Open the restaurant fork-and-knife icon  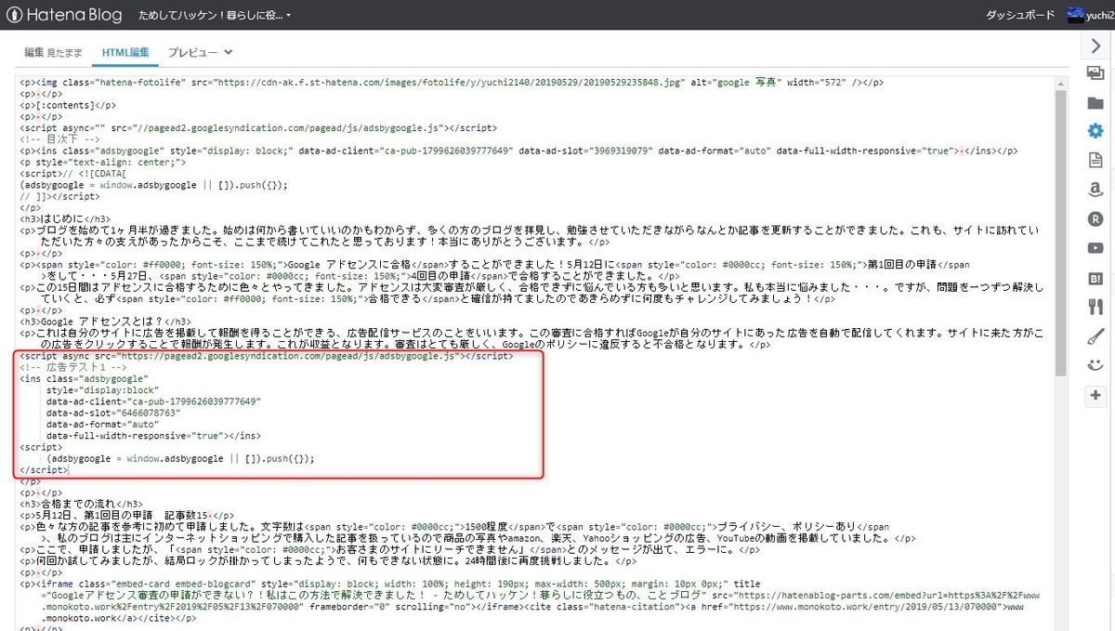(x=1095, y=307)
